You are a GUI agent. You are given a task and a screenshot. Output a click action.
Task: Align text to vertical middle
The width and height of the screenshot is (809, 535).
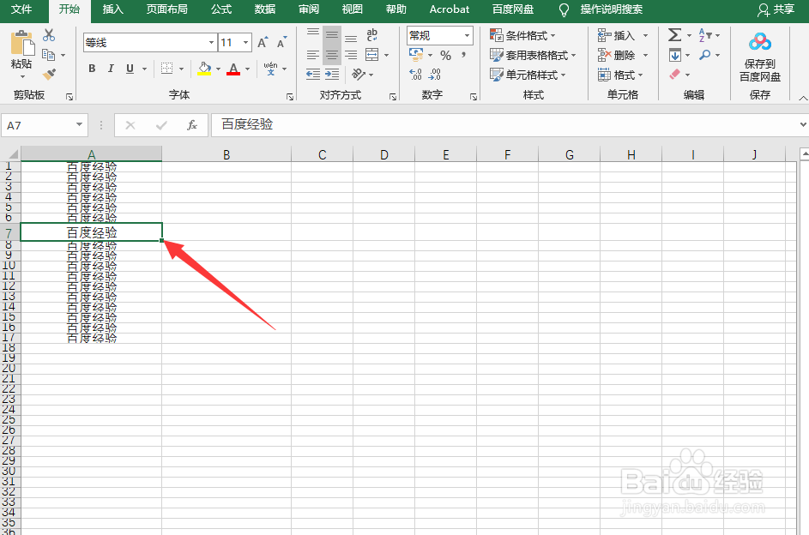332,35
